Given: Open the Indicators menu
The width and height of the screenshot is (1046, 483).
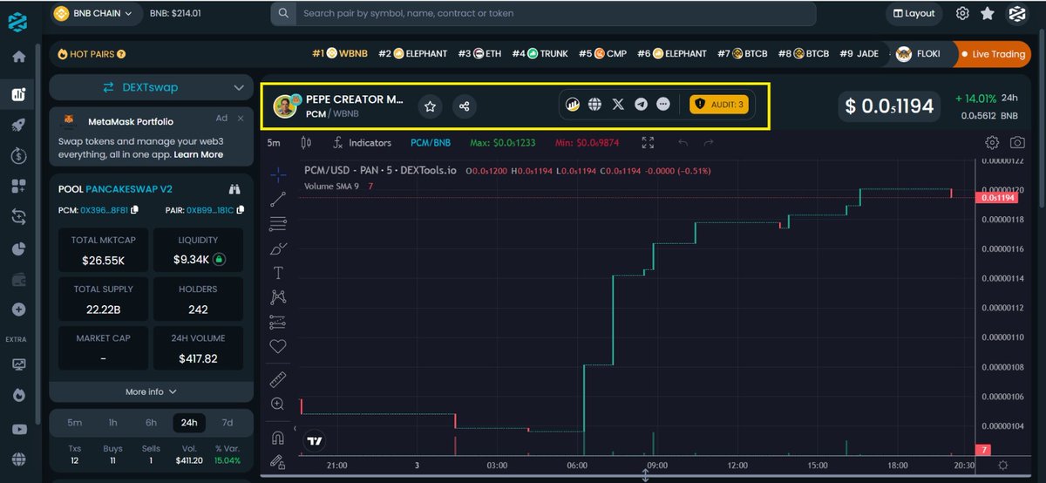Looking at the screenshot, I should pyautogui.click(x=362, y=142).
